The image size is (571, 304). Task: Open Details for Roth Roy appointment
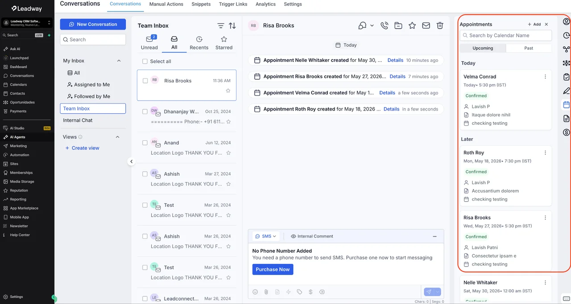(391, 109)
